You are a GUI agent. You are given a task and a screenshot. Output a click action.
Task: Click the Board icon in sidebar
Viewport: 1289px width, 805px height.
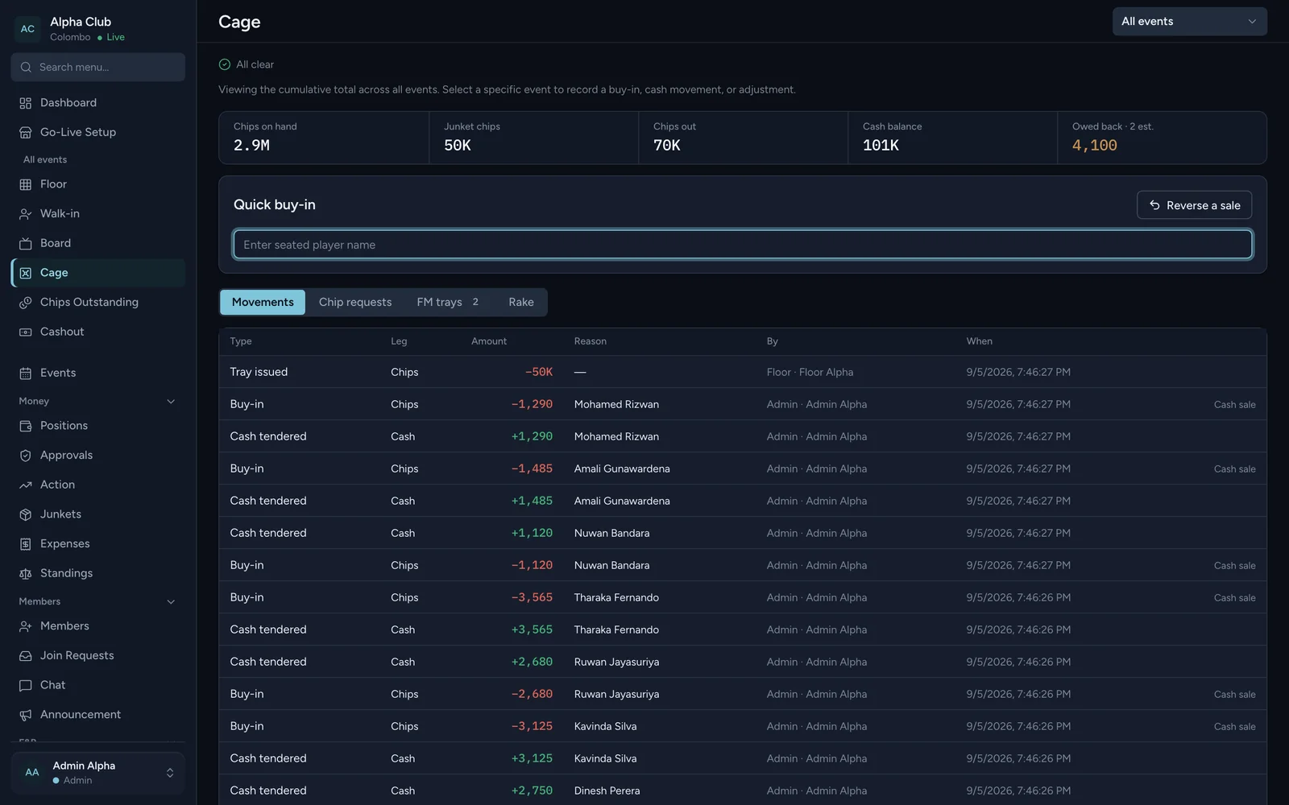point(25,243)
